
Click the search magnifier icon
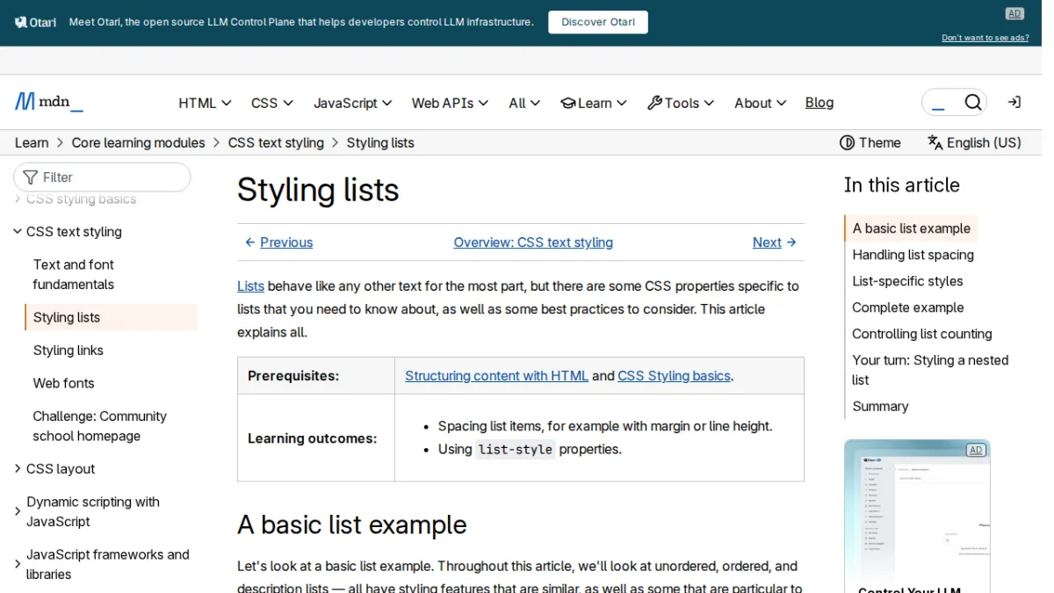click(x=972, y=103)
